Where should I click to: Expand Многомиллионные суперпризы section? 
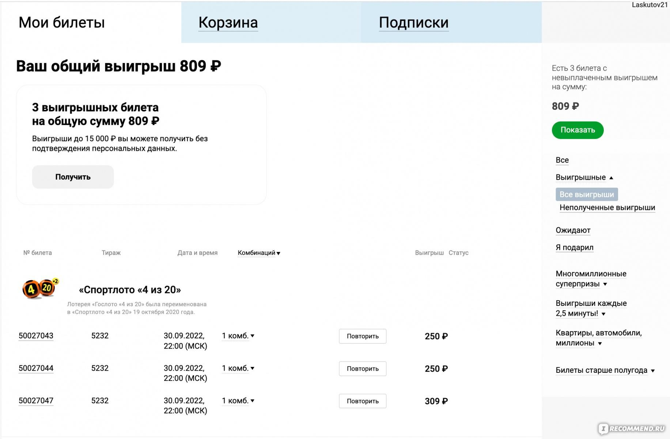pyautogui.click(x=591, y=279)
